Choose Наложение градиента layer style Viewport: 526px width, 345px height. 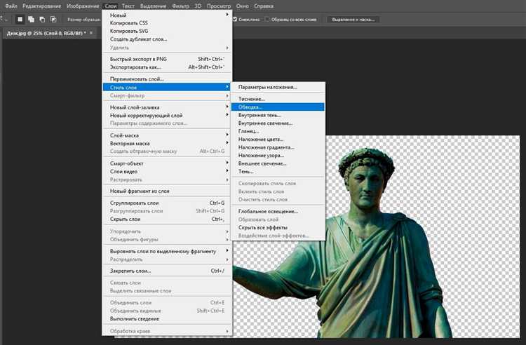click(278, 147)
